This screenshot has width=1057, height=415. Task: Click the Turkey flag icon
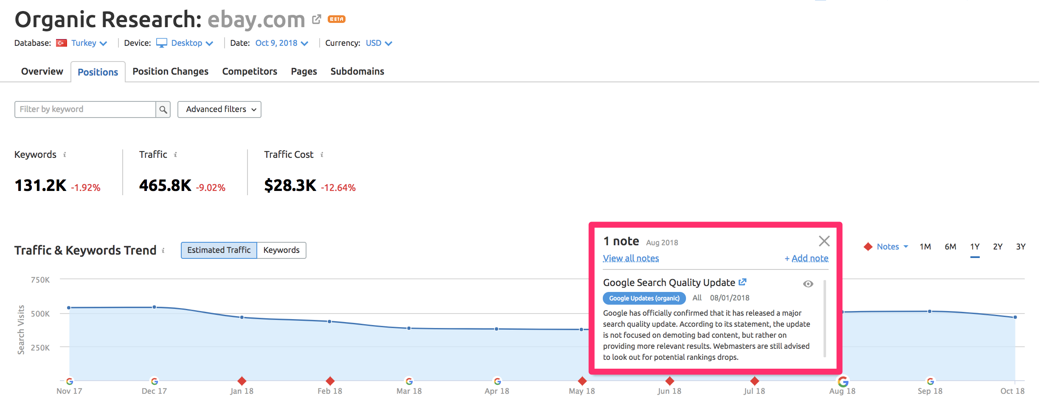pos(62,43)
